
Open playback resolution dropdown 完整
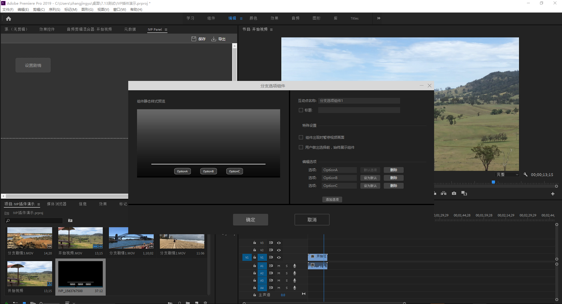[508, 175]
